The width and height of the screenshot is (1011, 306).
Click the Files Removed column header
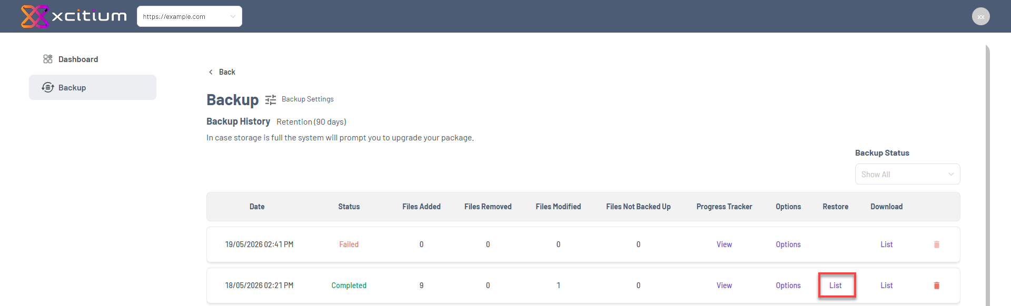pyautogui.click(x=488, y=207)
